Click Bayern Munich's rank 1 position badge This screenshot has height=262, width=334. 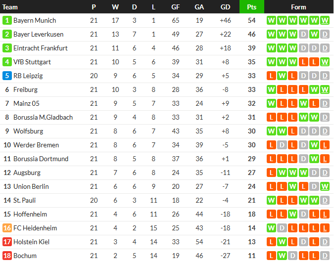point(7,21)
